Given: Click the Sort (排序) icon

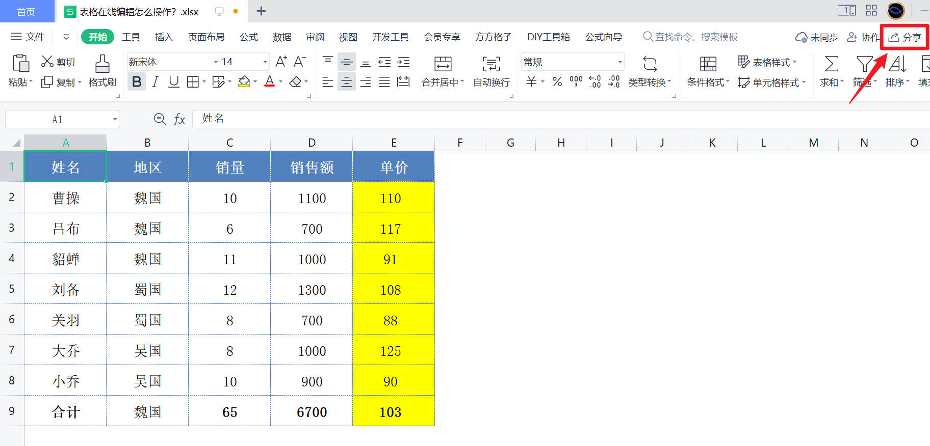Looking at the screenshot, I should click(x=897, y=64).
